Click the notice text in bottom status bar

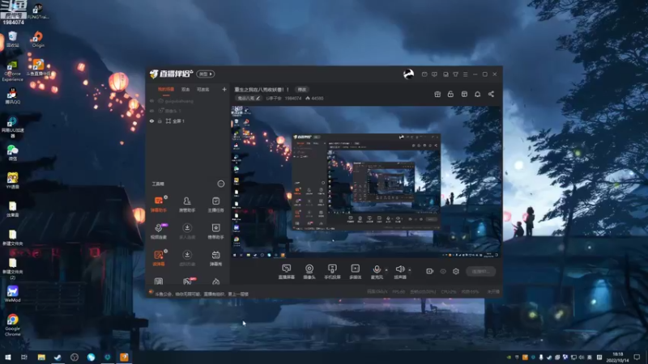pos(201,294)
